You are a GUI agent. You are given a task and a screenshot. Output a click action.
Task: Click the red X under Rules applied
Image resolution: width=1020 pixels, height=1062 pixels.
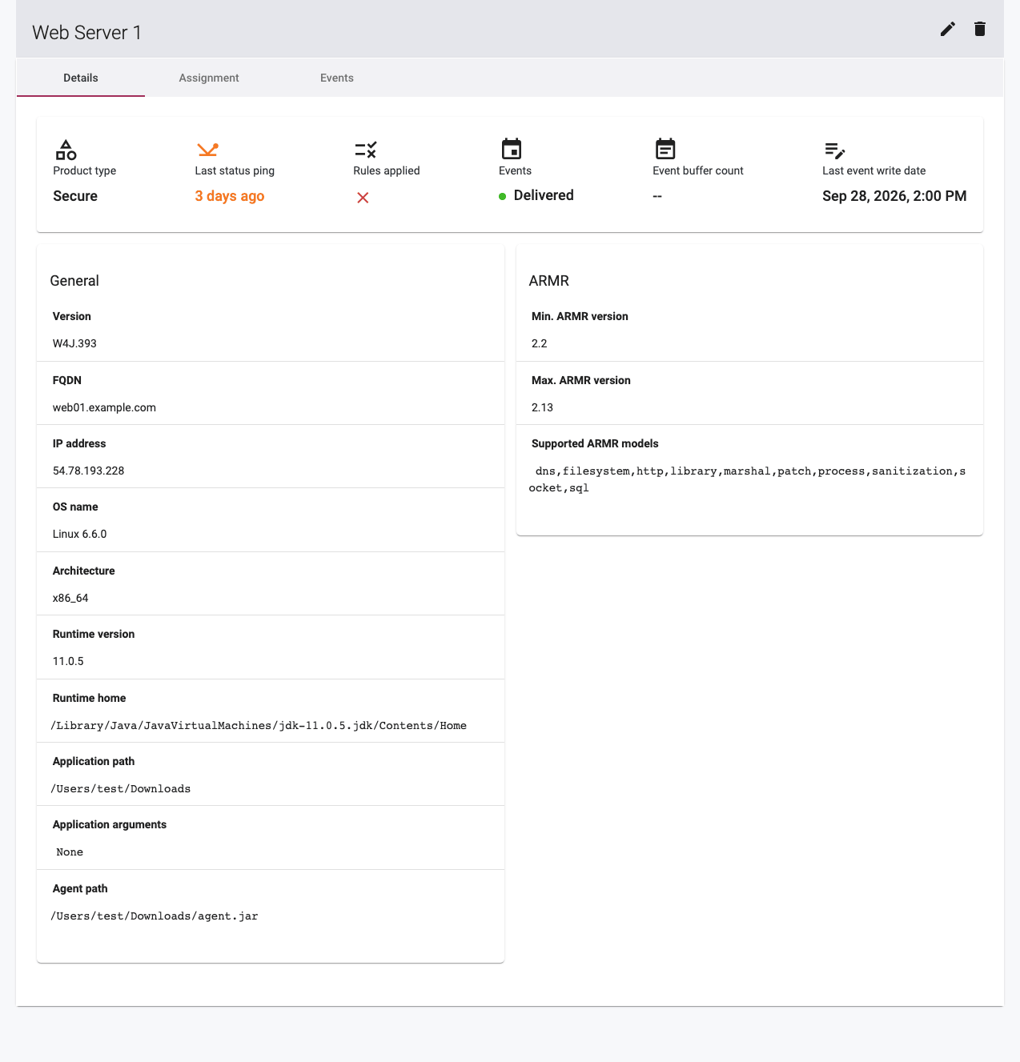click(x=363, y=198)
